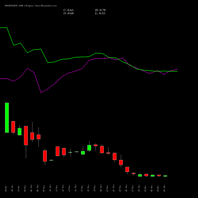Click the red candle for 24 Nov
This screenshot has width=198, height=198.
click(114, 156)
